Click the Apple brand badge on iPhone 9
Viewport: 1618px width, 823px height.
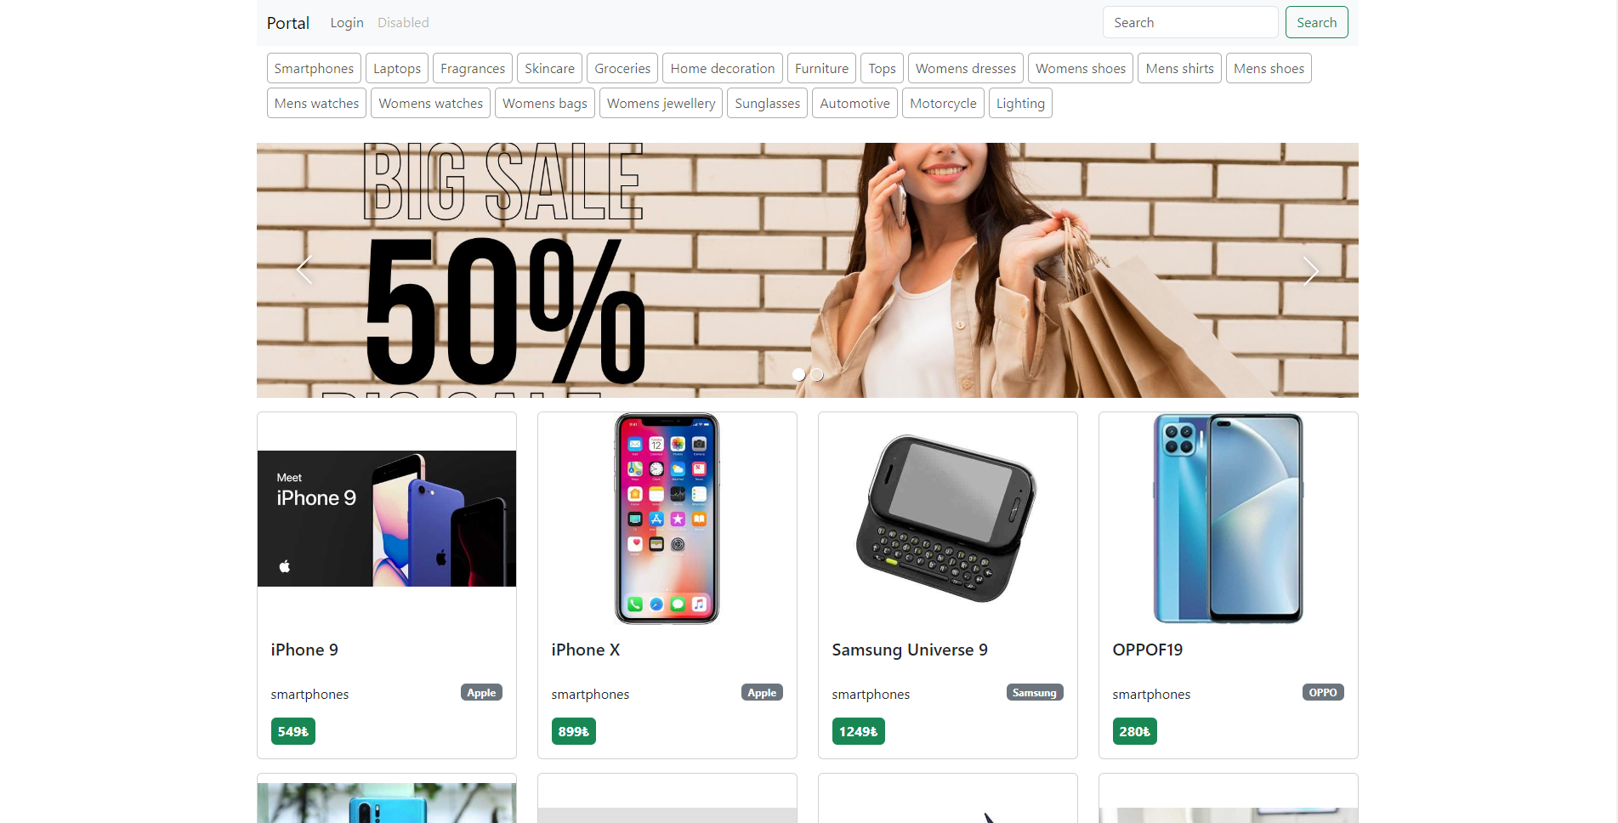click(x=481, y=693)
